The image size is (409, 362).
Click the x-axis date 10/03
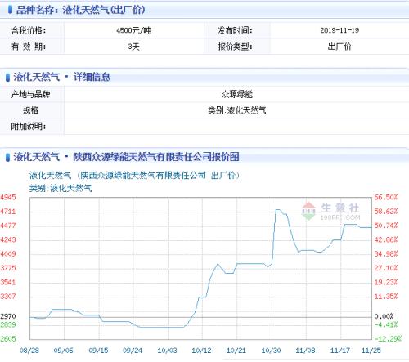tap(168, 351)
